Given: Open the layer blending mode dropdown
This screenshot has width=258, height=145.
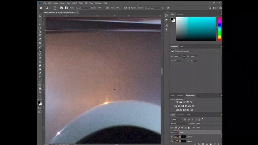Looking at the screenshot, I should (x=179, y=124).
